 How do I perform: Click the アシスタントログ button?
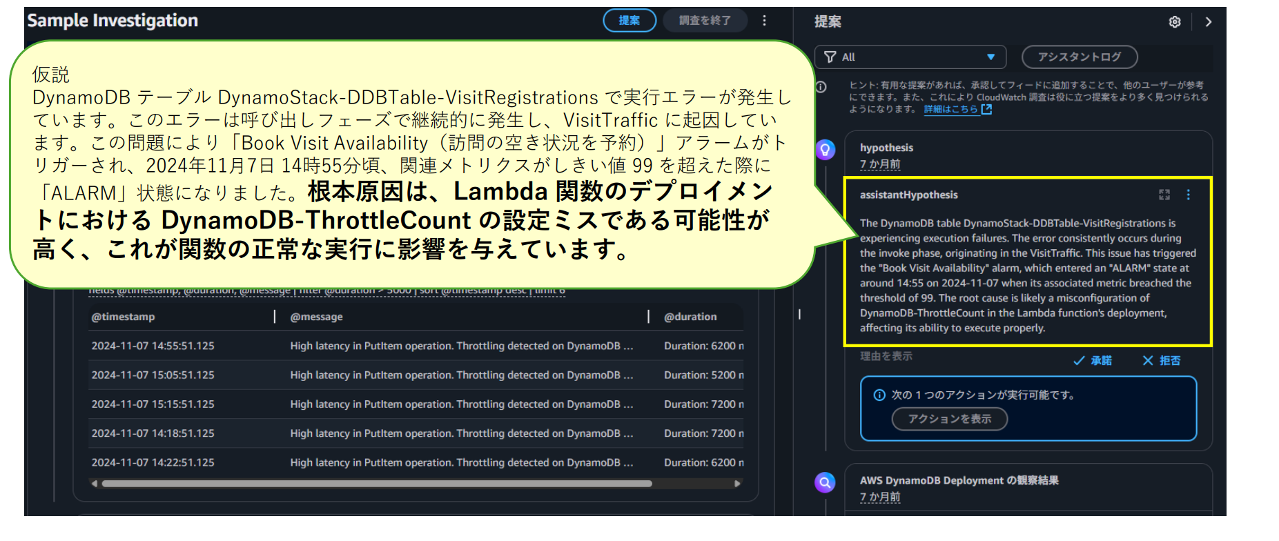pos(1080,57)
